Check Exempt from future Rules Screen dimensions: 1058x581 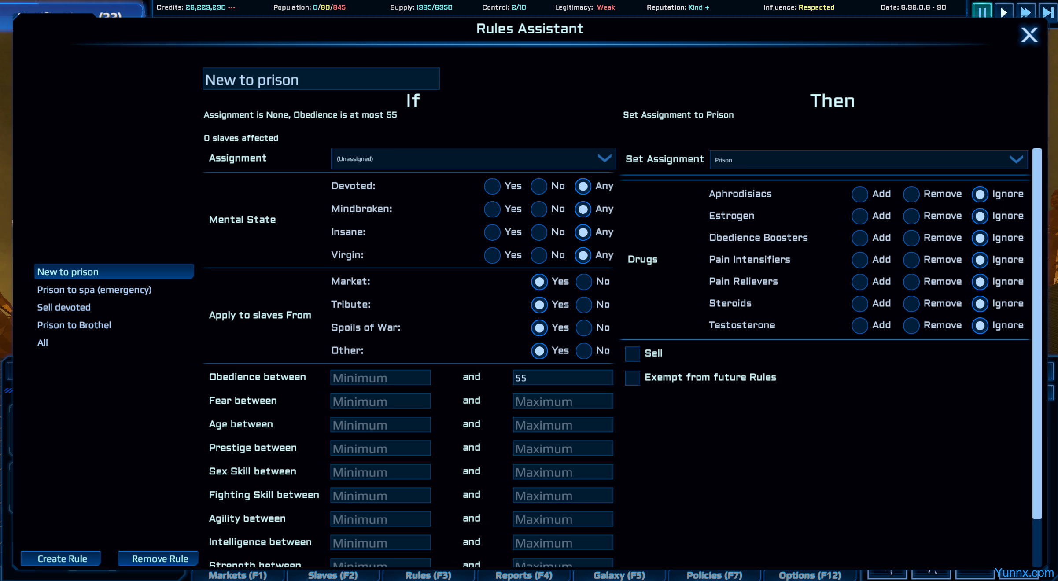(x=633, y=378)
